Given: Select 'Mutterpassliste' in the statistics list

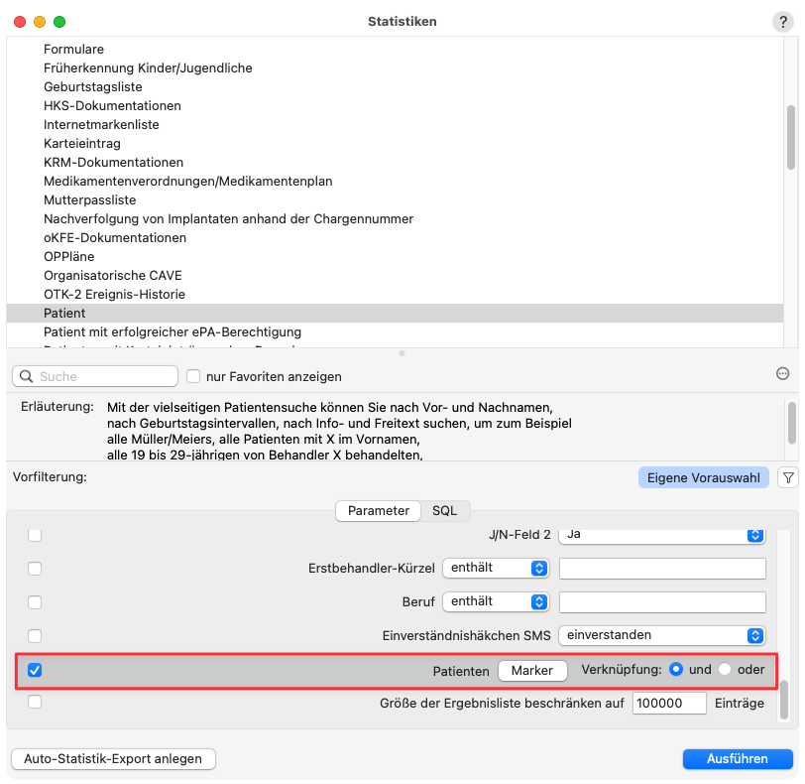Looking at the screenshot, I should tap(89, 199).
